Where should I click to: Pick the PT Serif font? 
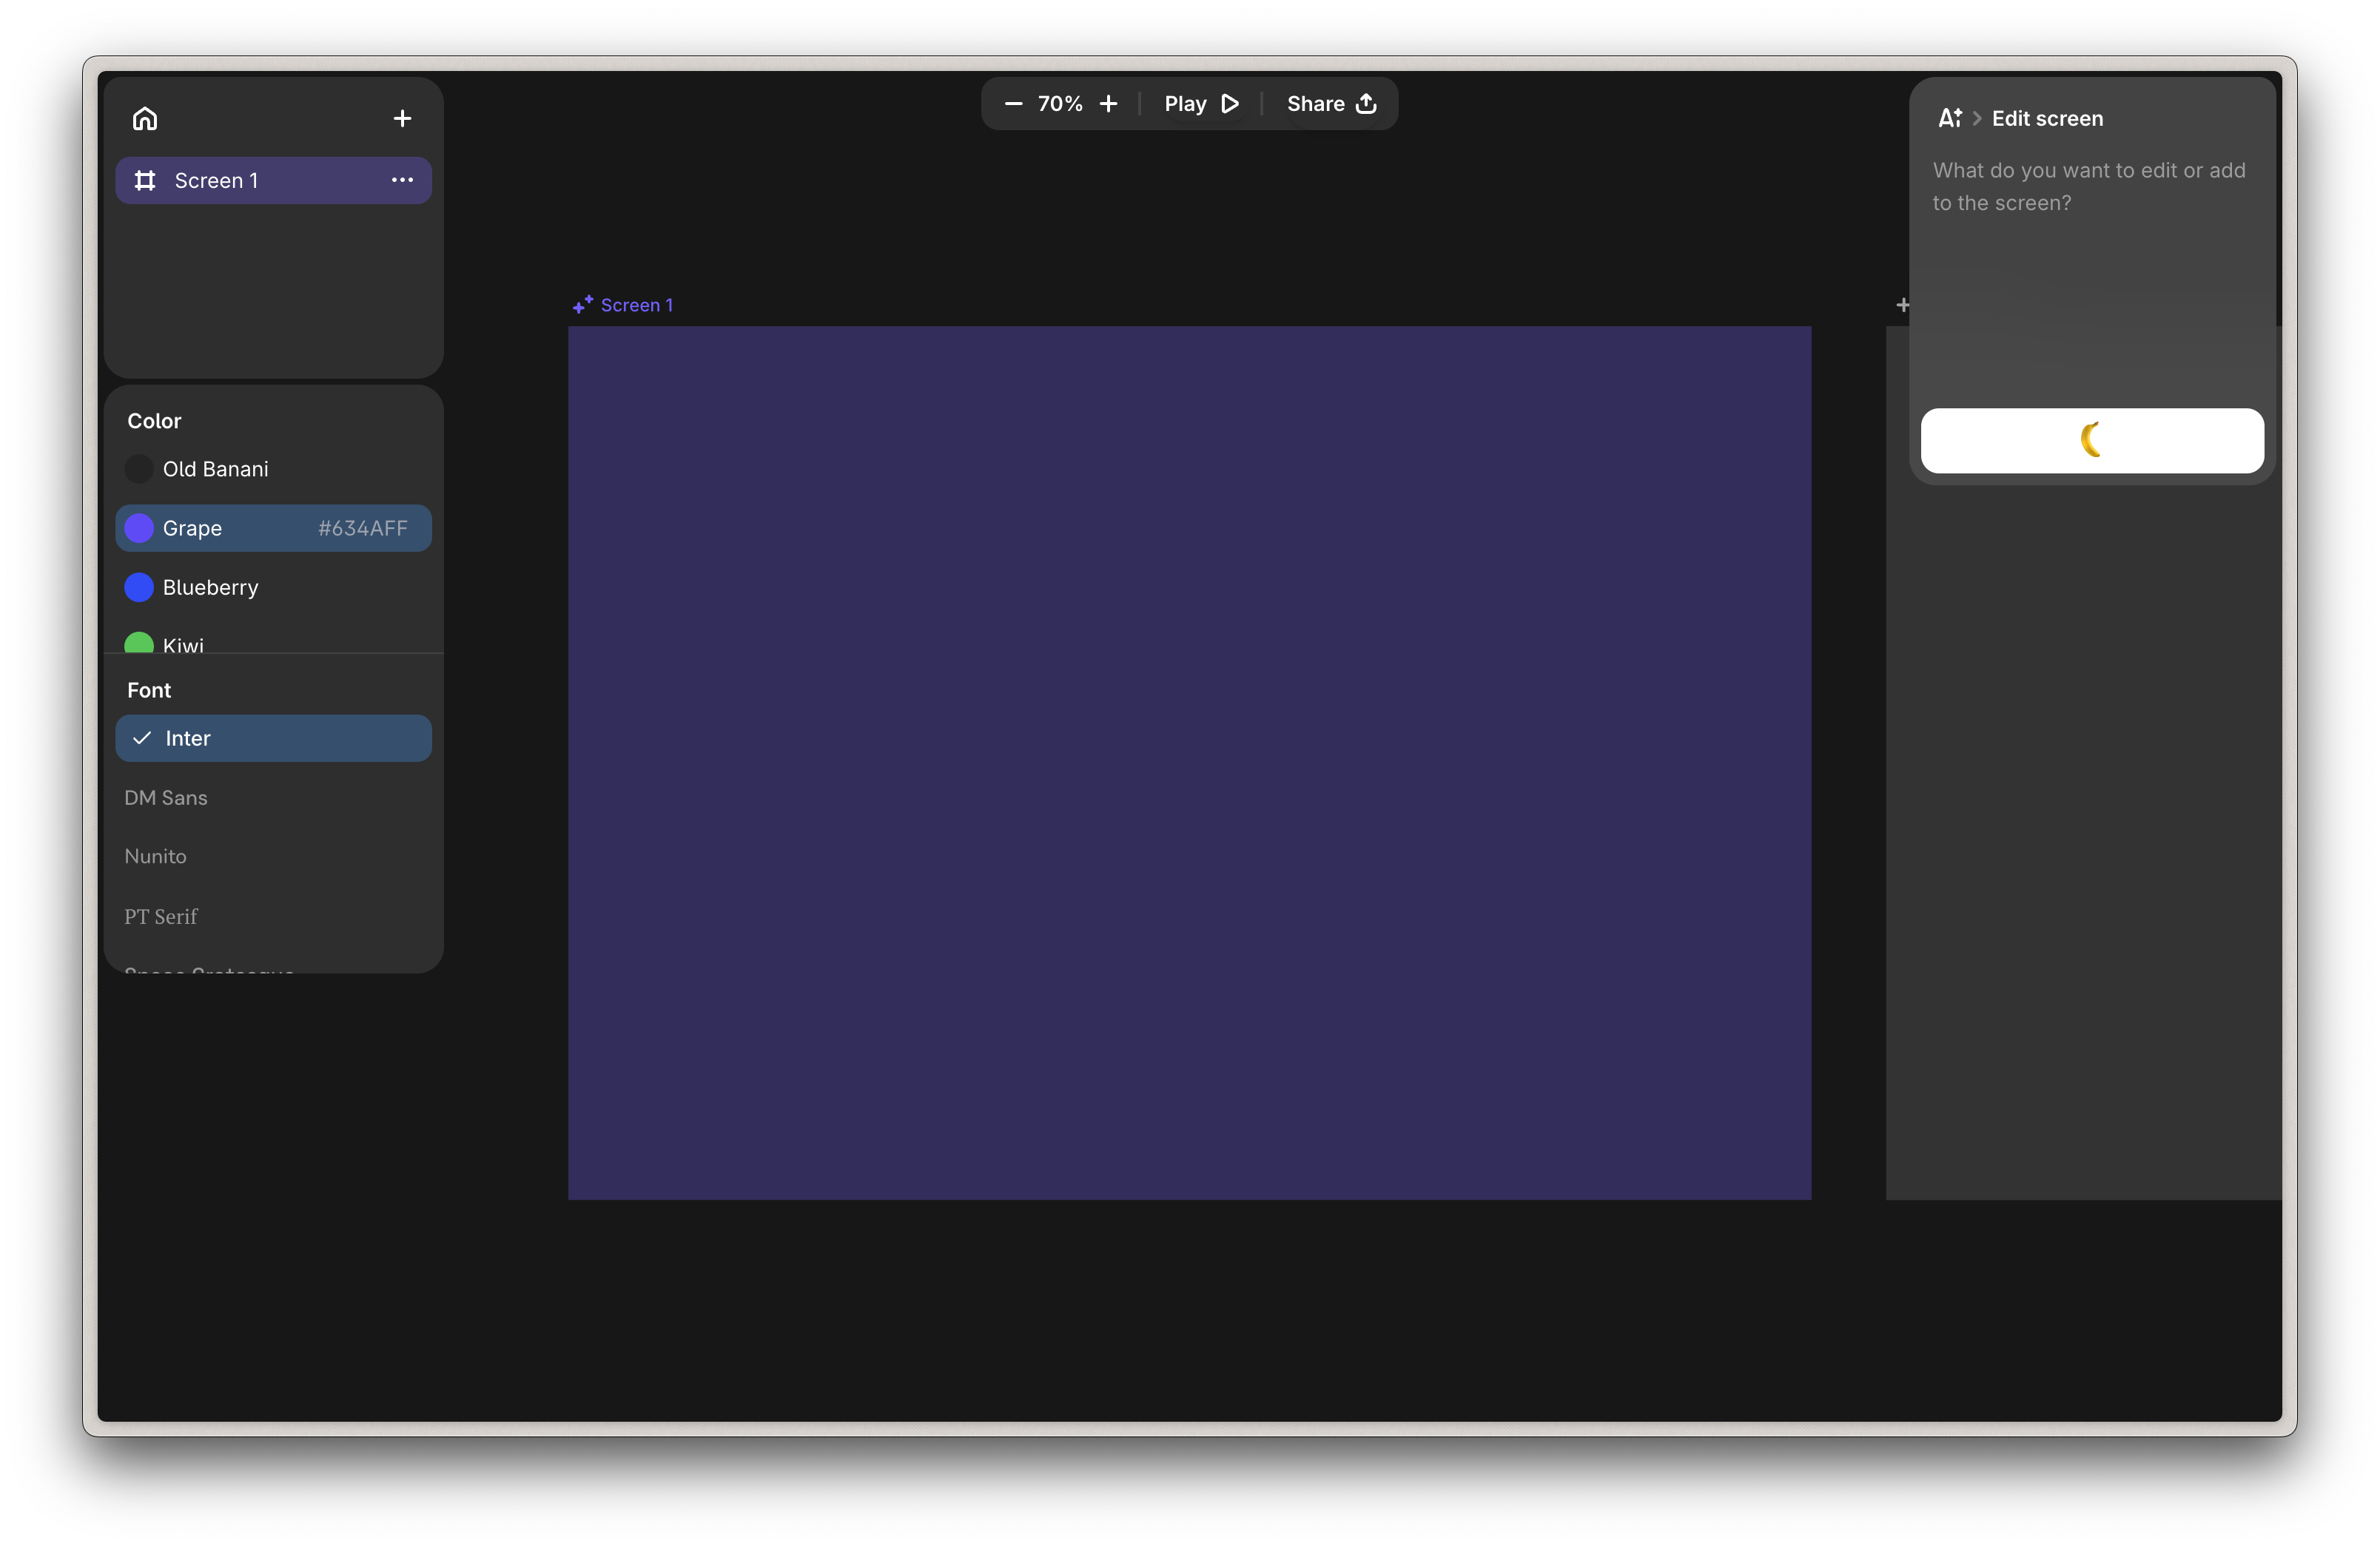pos(161,917)
